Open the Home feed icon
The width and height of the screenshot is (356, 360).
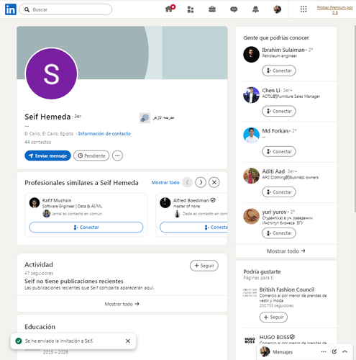pos(170,9)
